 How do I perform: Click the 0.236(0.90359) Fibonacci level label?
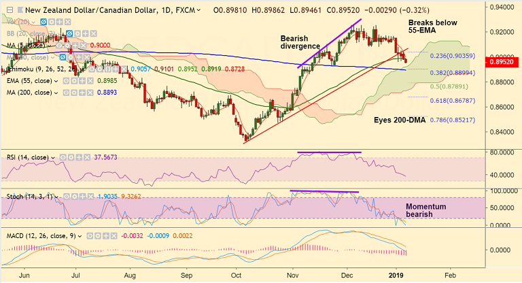(x=453, y=56)
